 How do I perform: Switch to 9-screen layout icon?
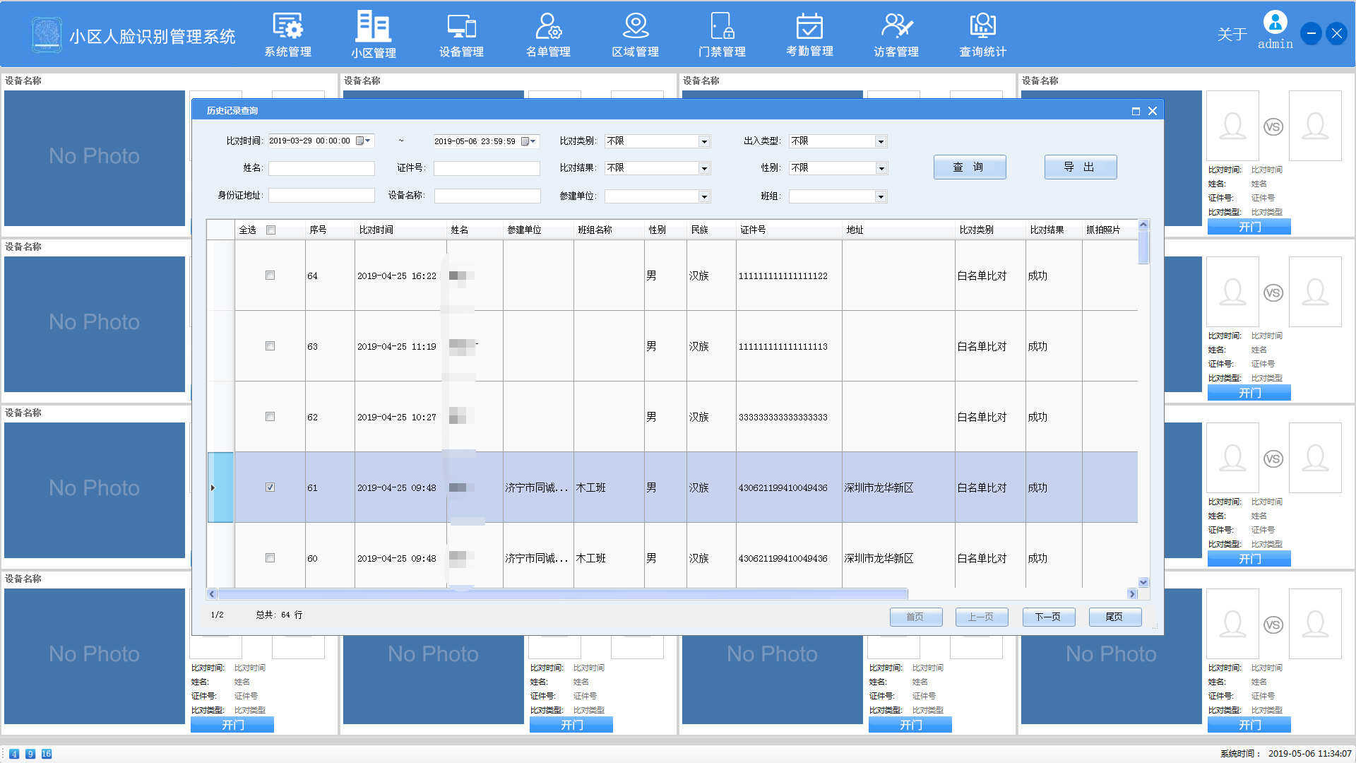pos(30,754)
